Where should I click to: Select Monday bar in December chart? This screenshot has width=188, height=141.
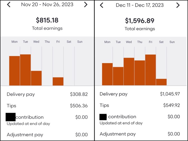point(107,74)
